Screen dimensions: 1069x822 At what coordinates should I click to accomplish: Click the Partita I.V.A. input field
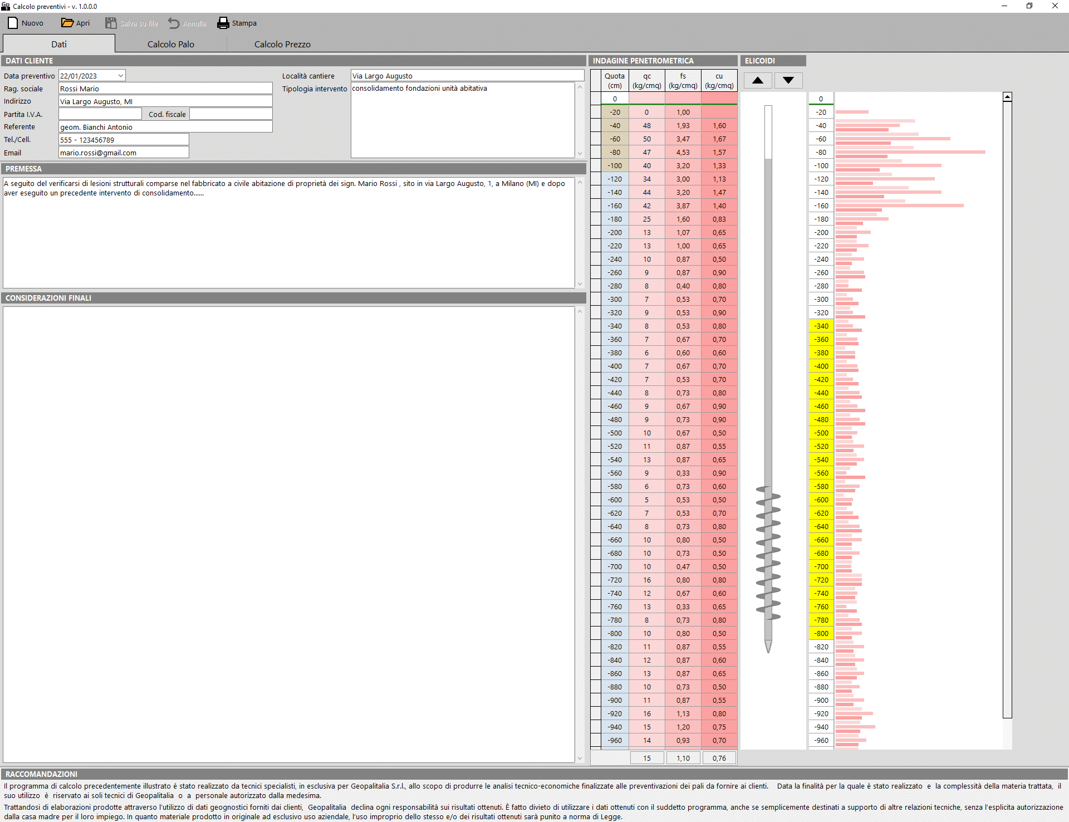coord(100,114)
